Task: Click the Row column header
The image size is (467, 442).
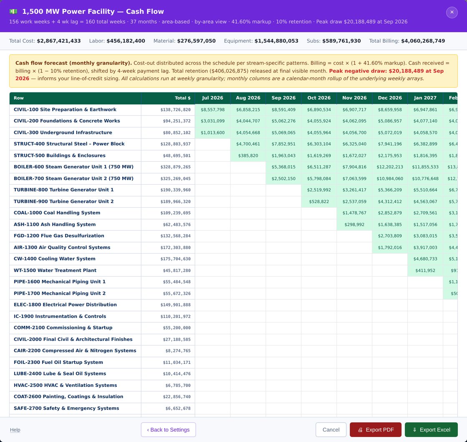Action: click(75, 98)
